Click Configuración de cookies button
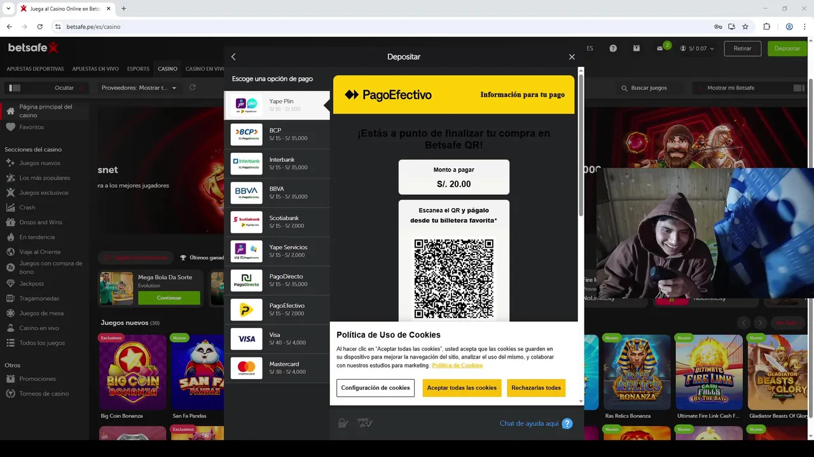 375,388
